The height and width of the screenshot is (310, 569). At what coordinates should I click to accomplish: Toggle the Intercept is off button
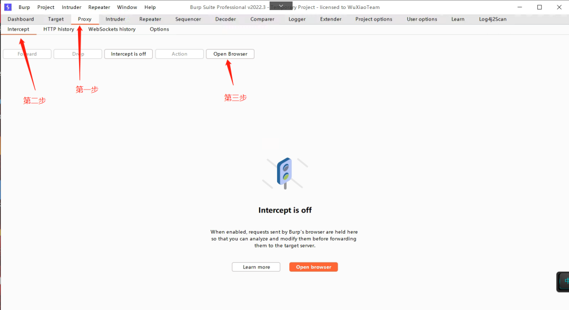point(129,54)
